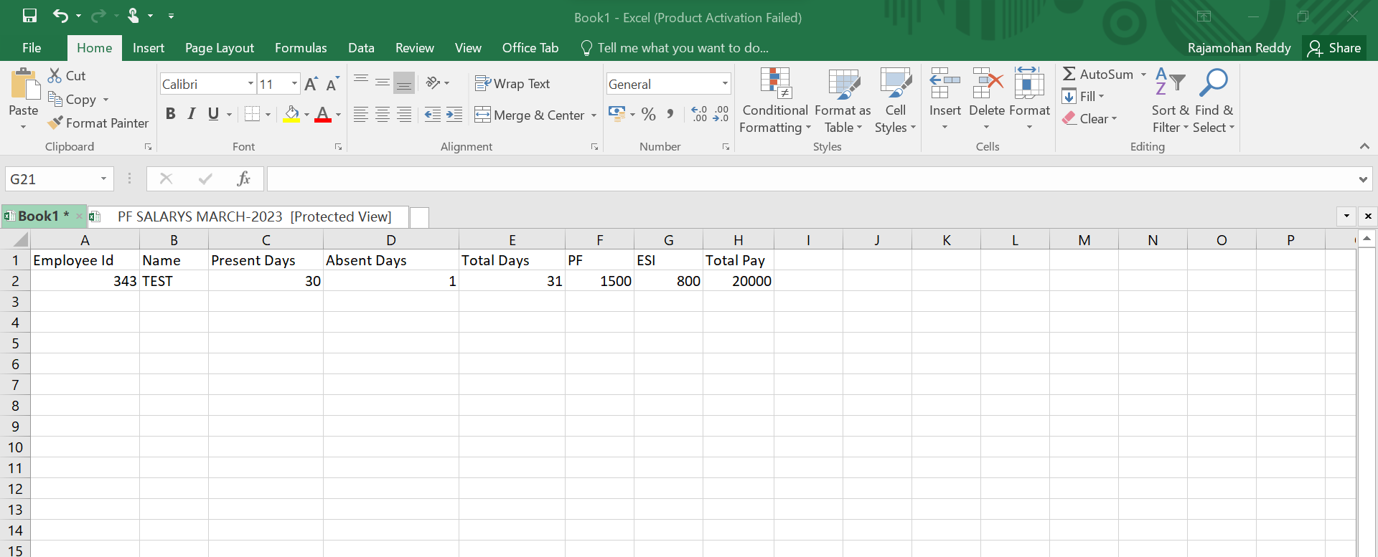Align cell text to the left

click(x=361, y=114)
